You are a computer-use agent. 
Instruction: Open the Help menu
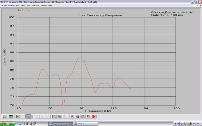50,6
